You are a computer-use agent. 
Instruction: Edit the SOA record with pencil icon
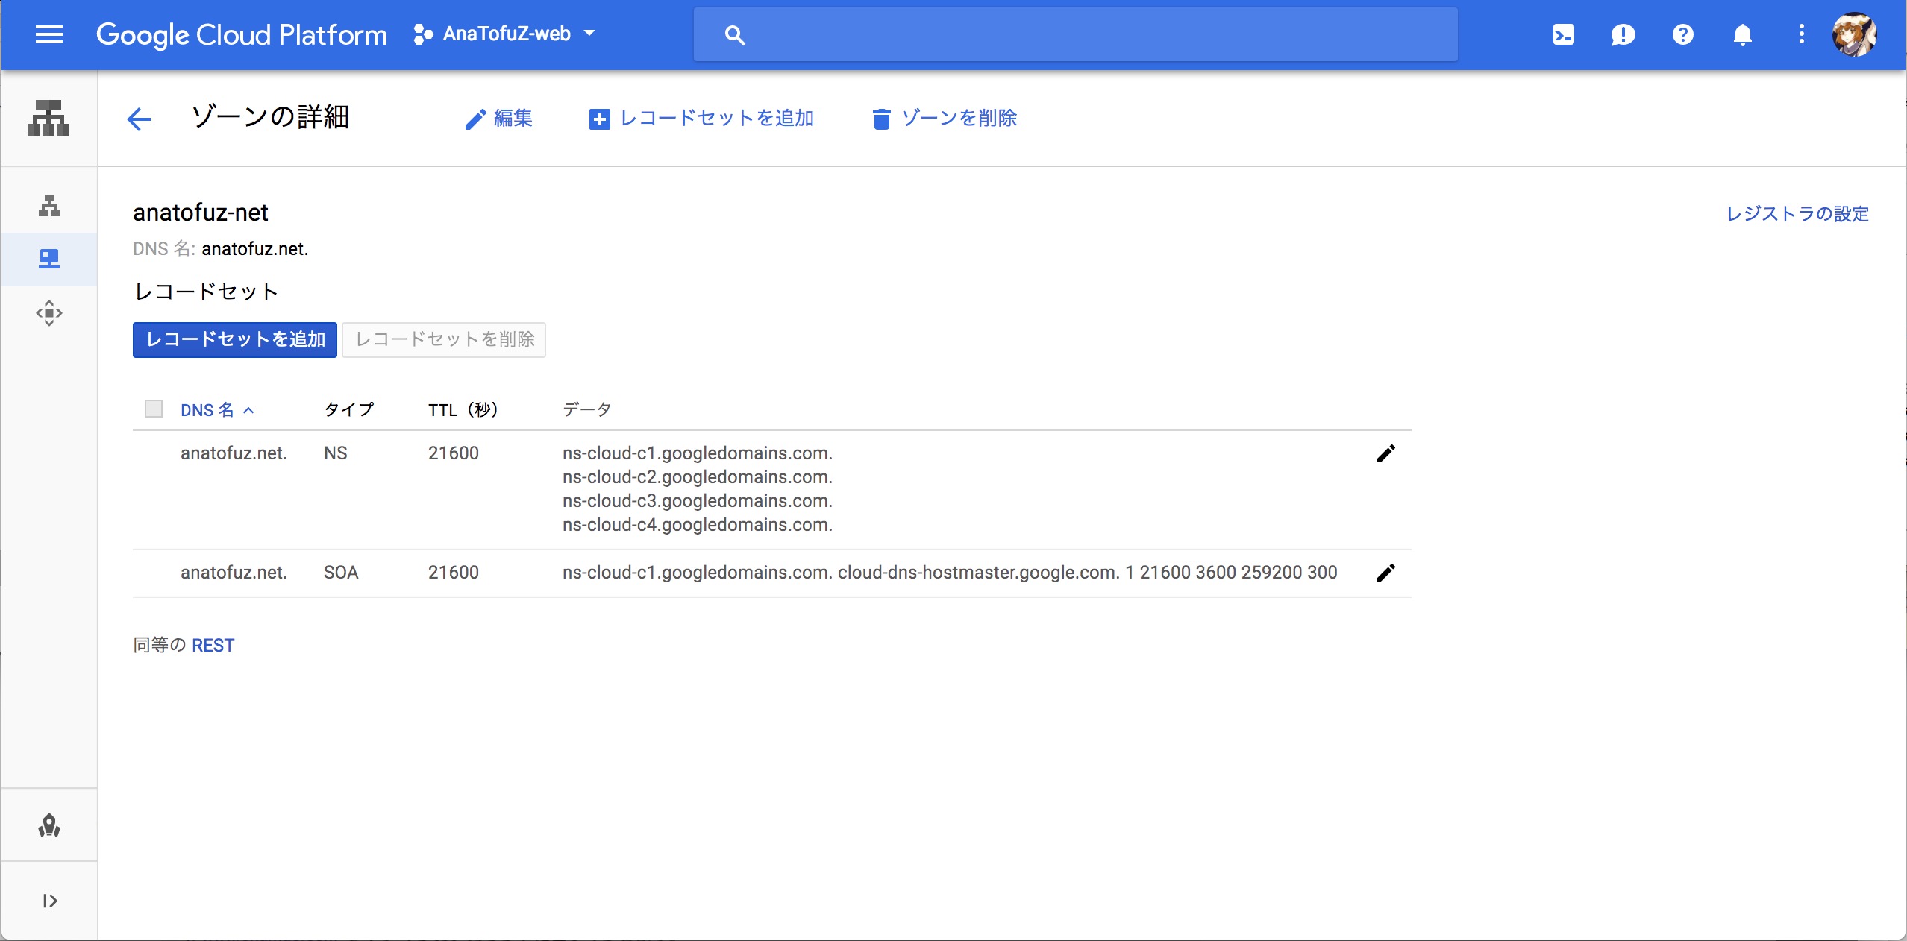[x=1385, y=573]
